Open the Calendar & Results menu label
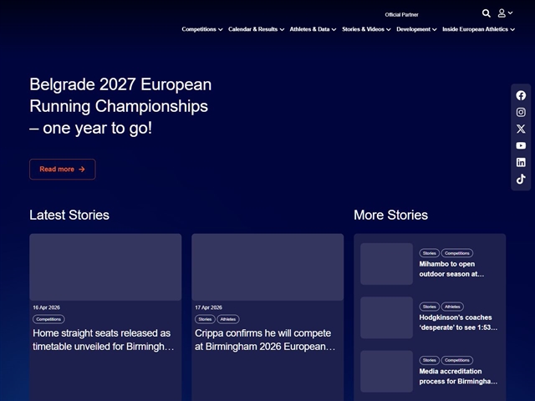 (252, 29)
